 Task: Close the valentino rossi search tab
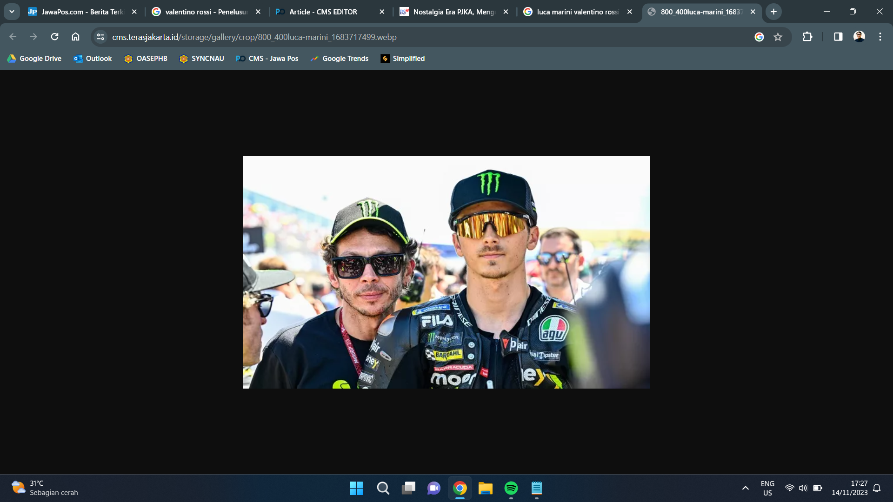[x=258, y=12]
